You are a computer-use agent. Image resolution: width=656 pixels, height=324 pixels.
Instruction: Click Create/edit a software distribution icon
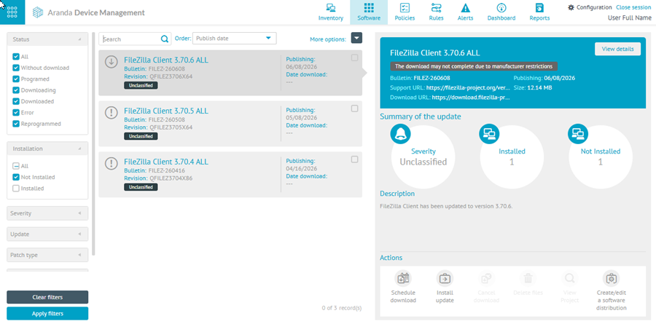pos(612,278)
